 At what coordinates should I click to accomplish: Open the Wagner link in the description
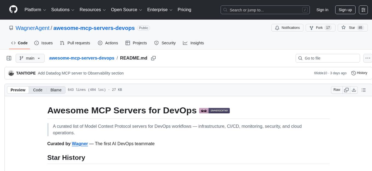pos(80,143)
